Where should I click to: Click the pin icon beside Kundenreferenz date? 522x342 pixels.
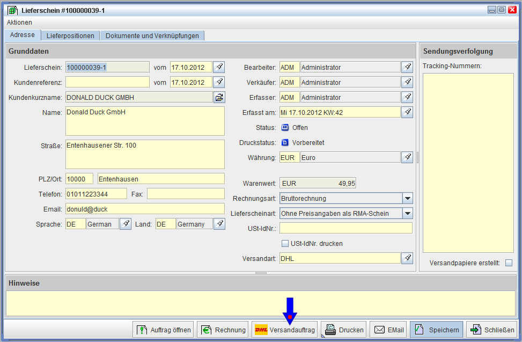[219, 82]
